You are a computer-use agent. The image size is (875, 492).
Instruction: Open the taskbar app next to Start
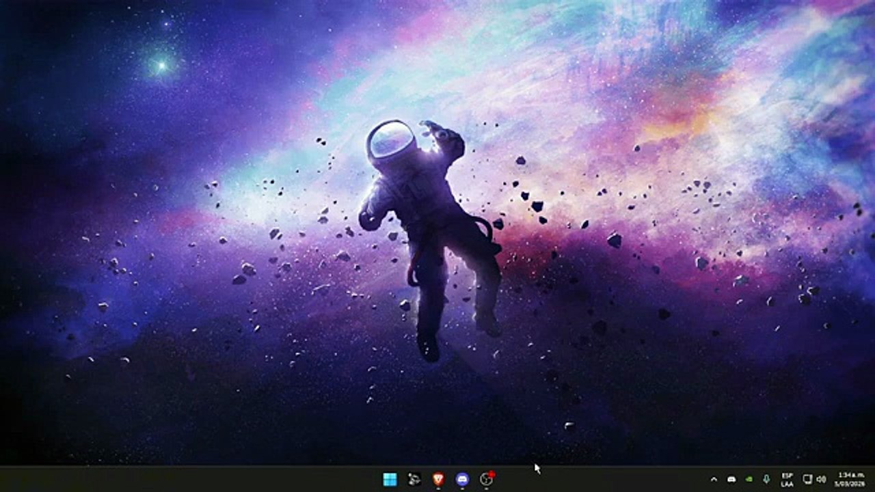pos(414,479)
